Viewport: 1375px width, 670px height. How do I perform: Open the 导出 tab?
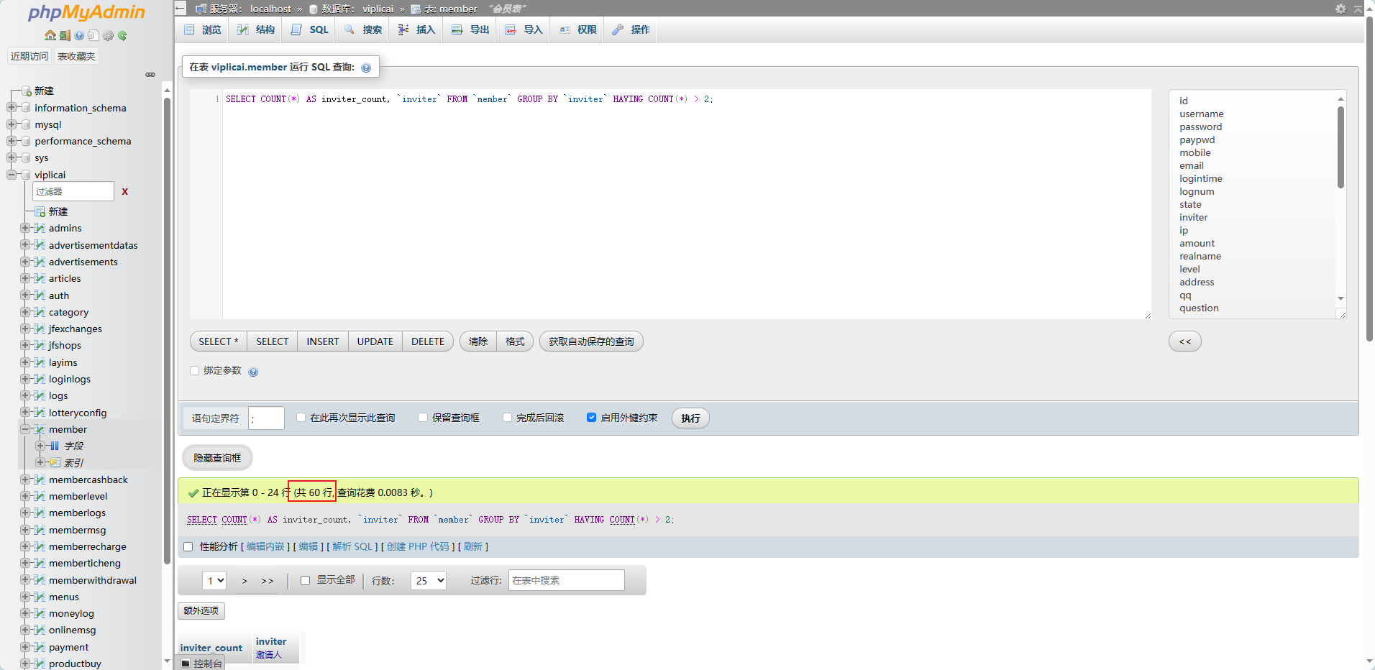470,29
